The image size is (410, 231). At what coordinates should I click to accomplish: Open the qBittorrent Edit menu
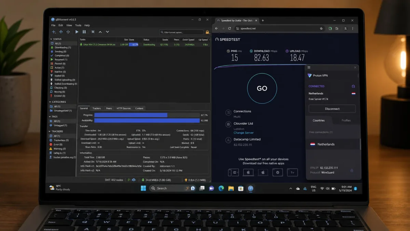tap(61, 25)
